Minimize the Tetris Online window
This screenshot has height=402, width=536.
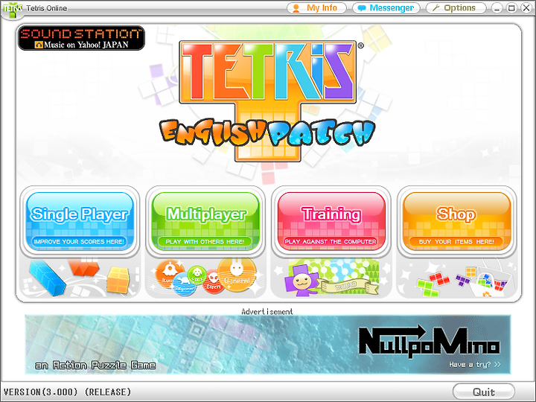coord(497,8)
